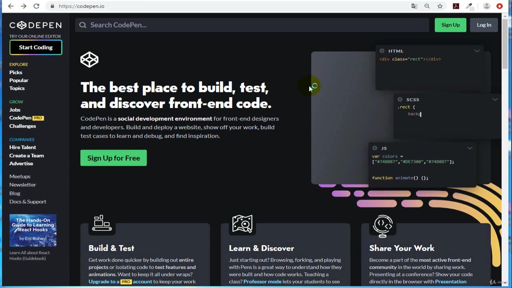Click the Adobe Acrobat extension icon
Screen dimensions: 512x288
coord(456,6)
